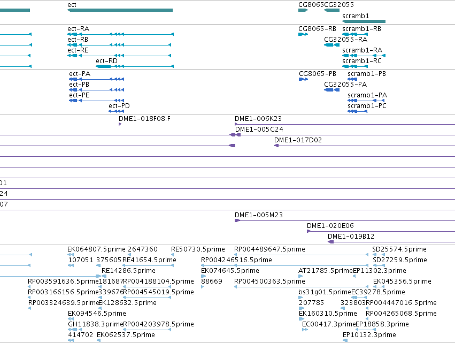Click the ect-RA transcript label

79,29
